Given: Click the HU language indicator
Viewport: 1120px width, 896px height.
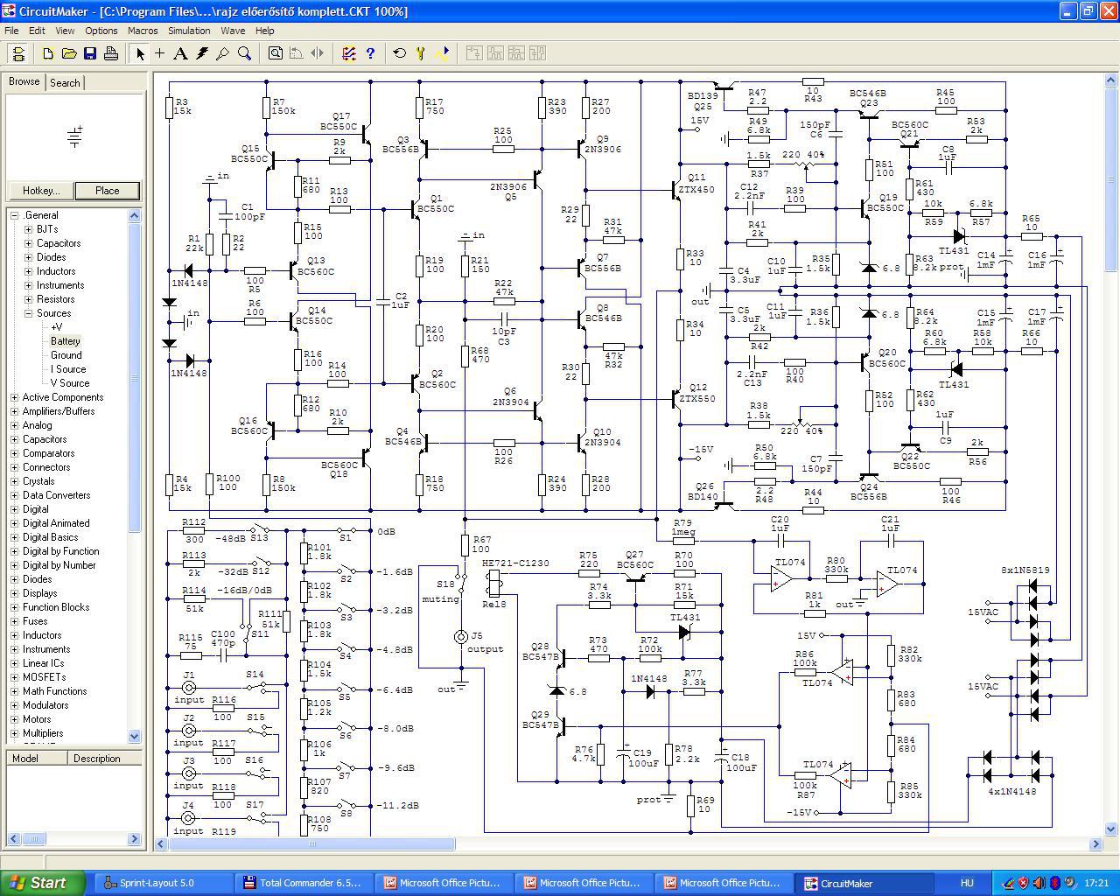Looking at the screenshot, I should [967, 883].
